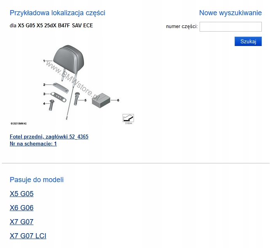Click the 2021 BMW AG copyright text

(x=19, y=124)
